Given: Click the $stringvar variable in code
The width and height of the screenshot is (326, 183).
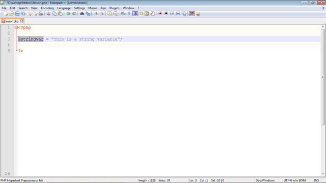Looking at the screenshot, I should pos(31,39).
